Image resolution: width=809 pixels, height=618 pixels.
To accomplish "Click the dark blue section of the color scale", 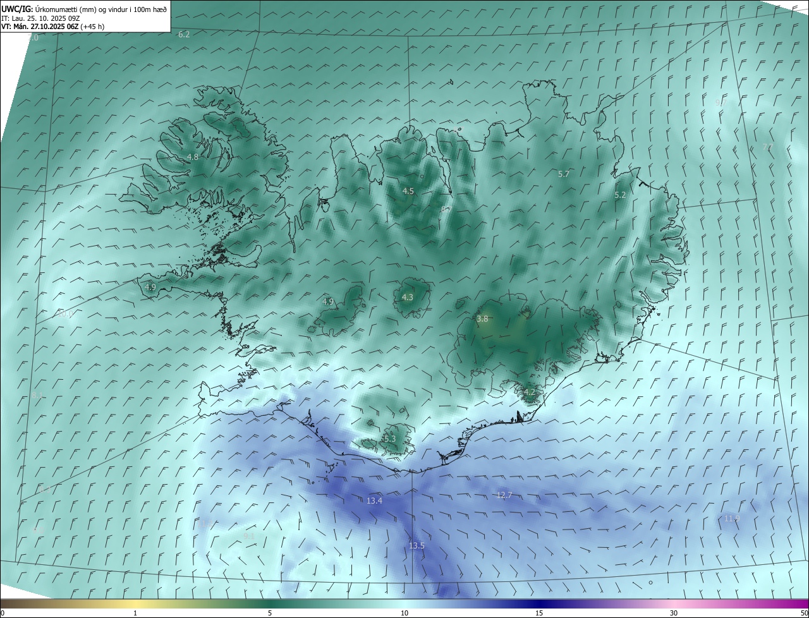I will (x=539, y=603).
